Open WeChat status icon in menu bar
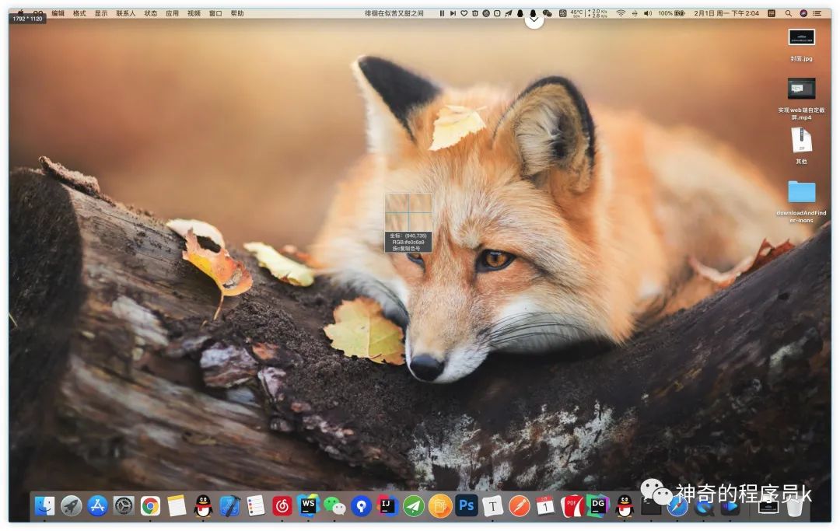The width and height of the screenshot is (840, 531). [x=547, y=13]
